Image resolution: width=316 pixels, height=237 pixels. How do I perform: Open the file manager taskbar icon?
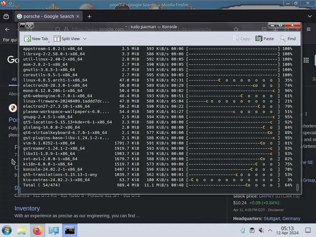coord(22,230)
